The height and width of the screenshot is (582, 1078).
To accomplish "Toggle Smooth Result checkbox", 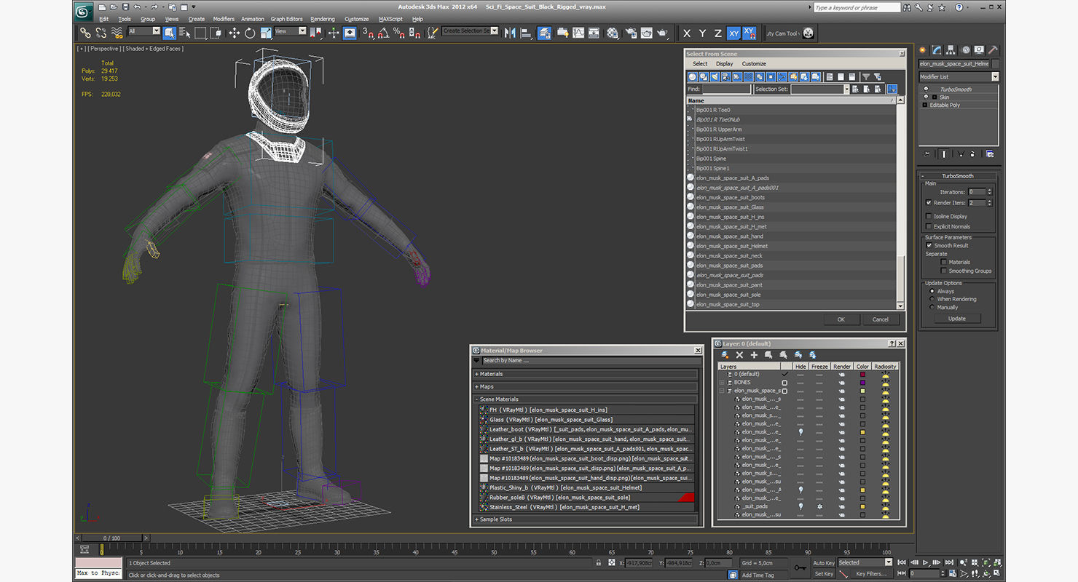I will click(929, 245).
